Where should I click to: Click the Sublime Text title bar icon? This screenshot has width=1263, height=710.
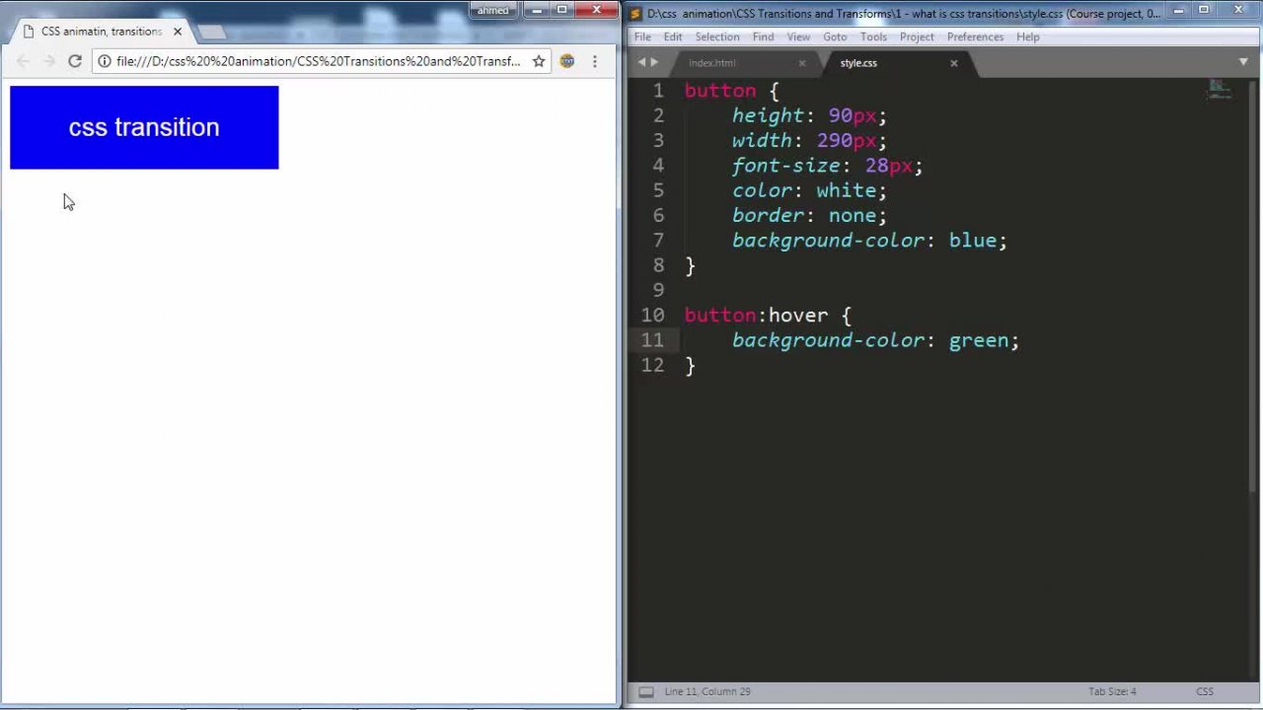click(x=636, y=14)
